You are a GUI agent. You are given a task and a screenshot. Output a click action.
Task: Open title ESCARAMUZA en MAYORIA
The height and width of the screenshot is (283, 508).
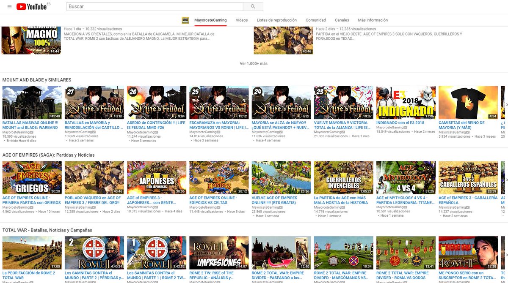[219, 125]
